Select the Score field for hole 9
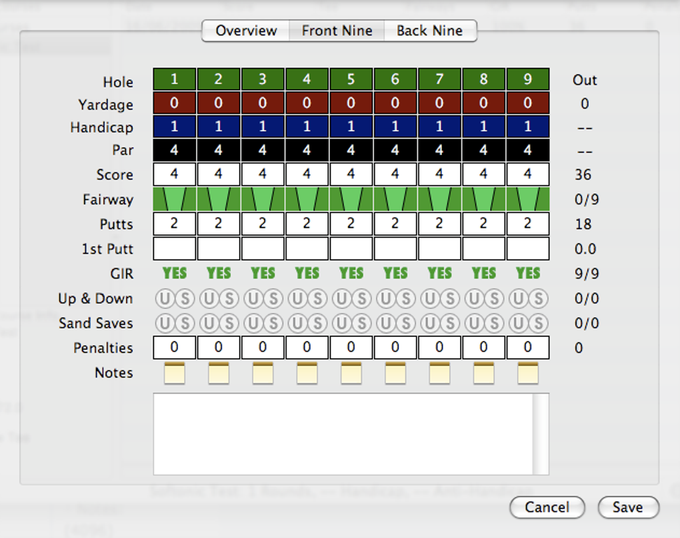Screen dimensions: 680x538 pyautogui.click(x=528, y=174)
